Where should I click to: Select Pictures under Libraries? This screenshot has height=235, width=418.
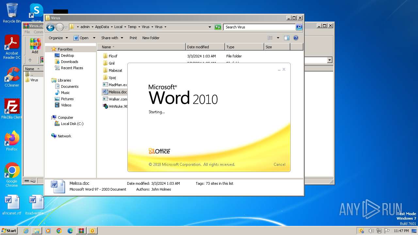[64, 99]
